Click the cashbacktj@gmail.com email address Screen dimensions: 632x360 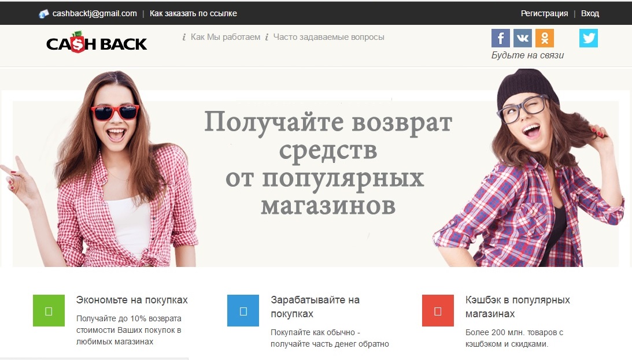pos(95,13)
